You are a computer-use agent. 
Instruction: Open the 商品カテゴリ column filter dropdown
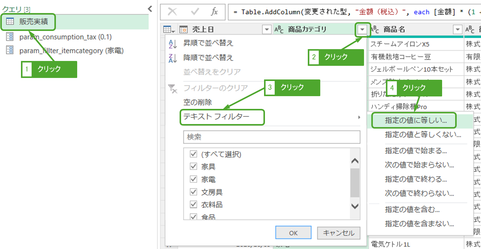[362, 29]
